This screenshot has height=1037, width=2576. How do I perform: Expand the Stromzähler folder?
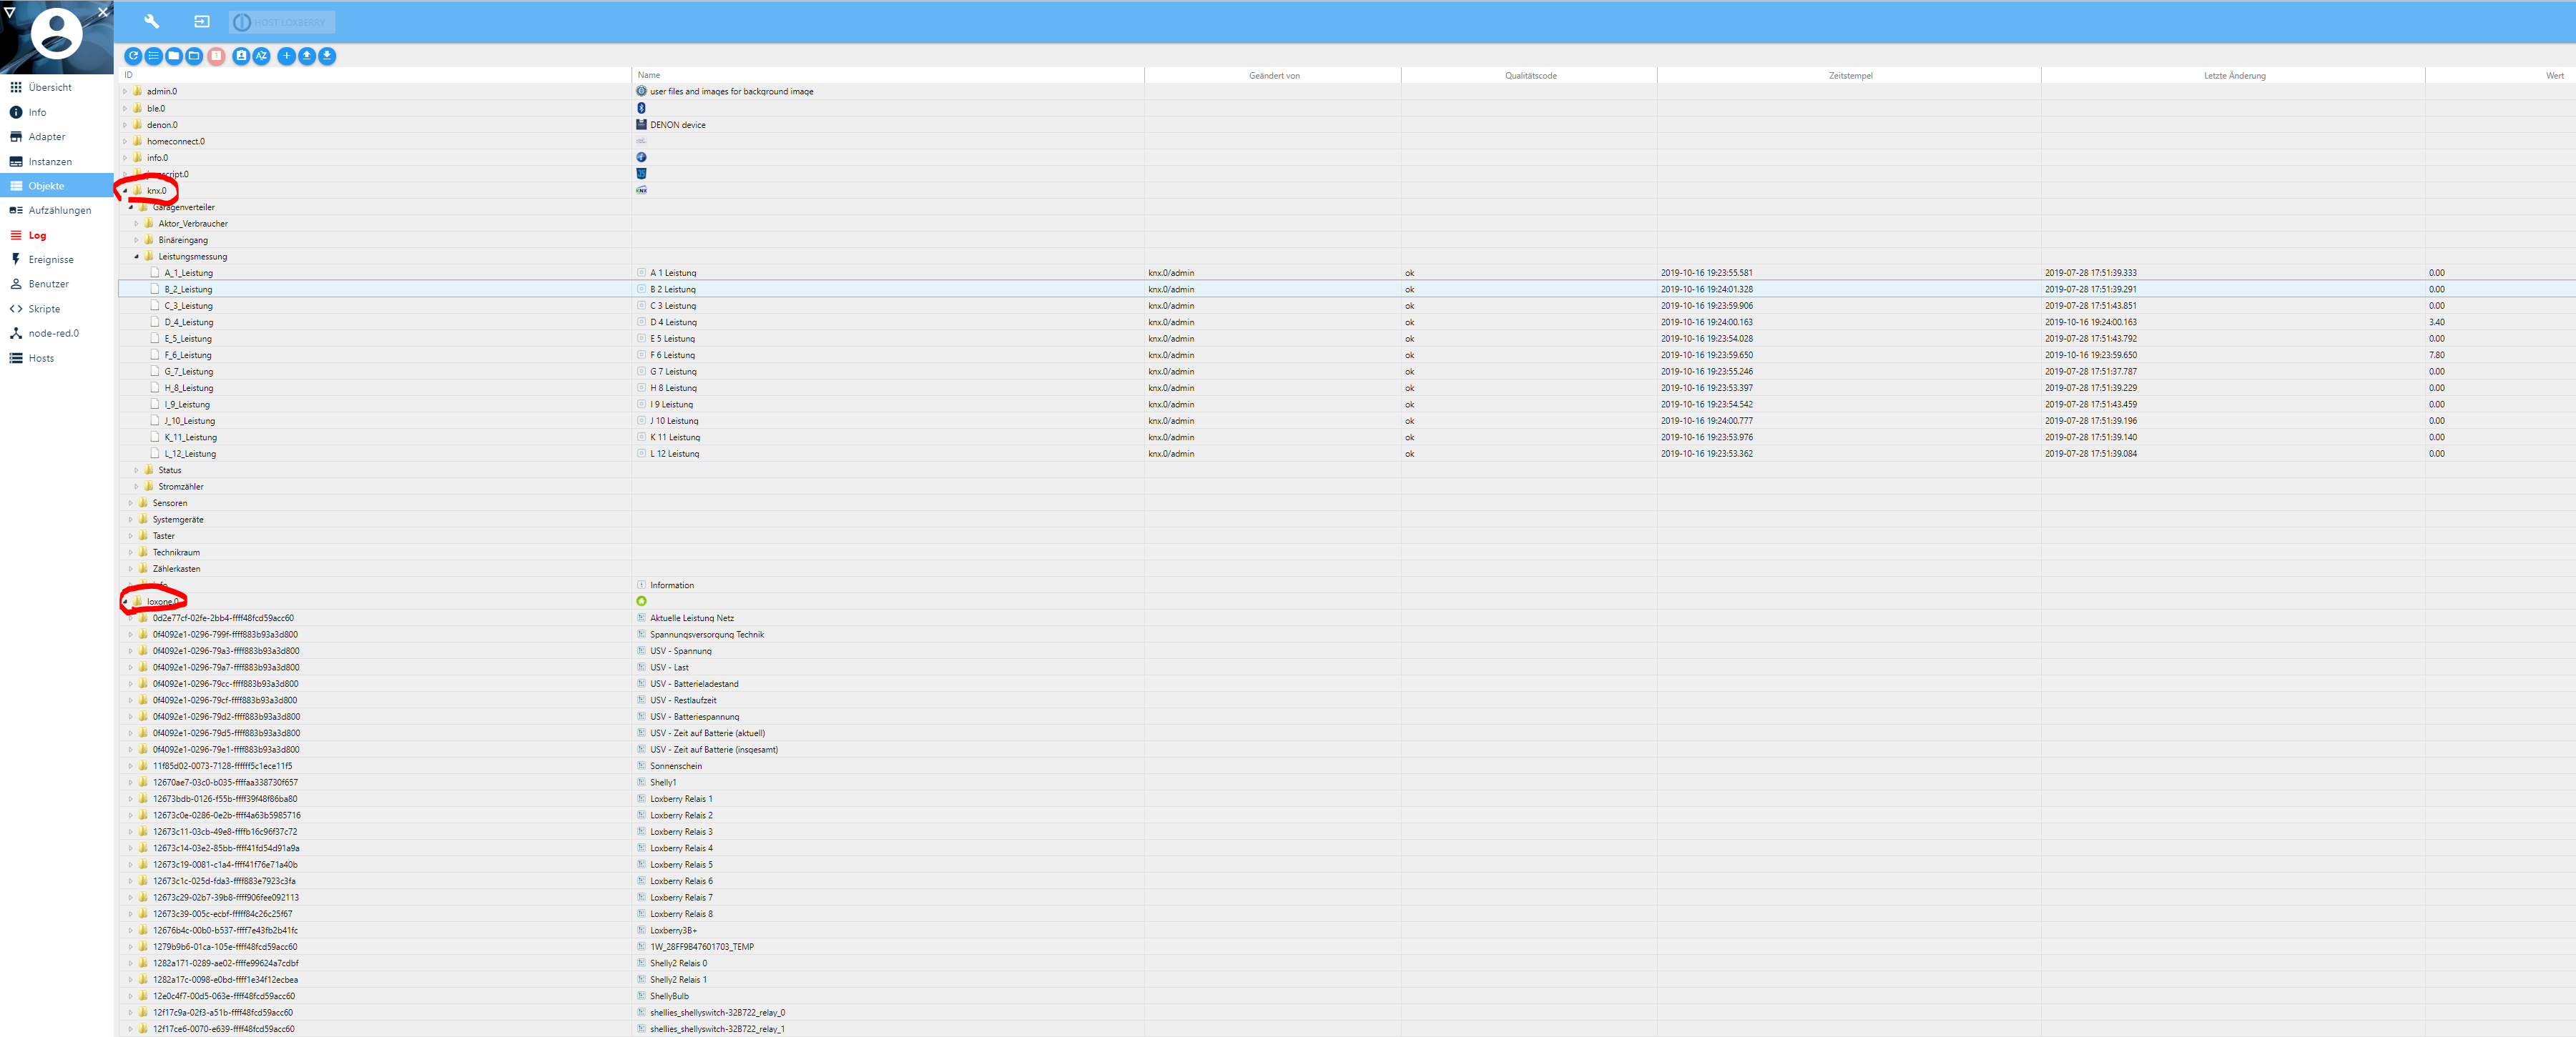coord(137,487)
